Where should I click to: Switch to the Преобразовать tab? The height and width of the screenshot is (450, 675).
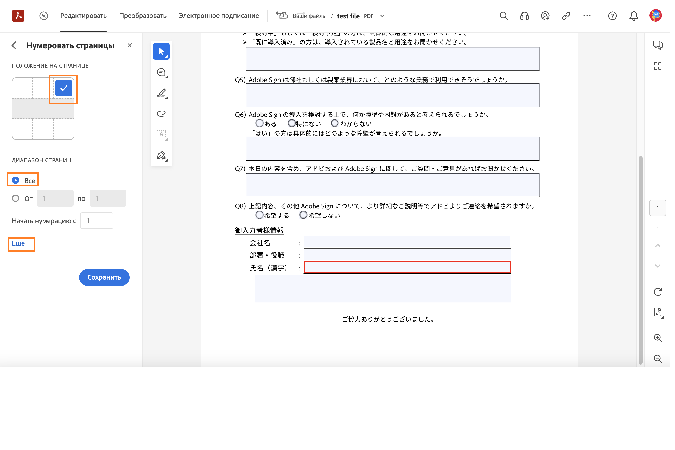pyautogui.click(x=143, y=16)
